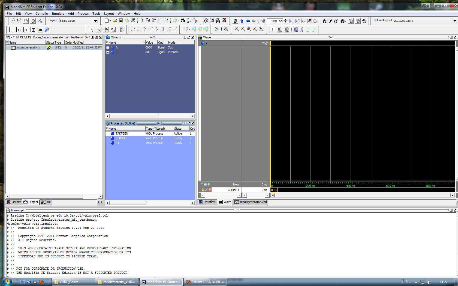Switch to the sim tab
Viewport: 458px width, 286px height.
click(46, 202)
